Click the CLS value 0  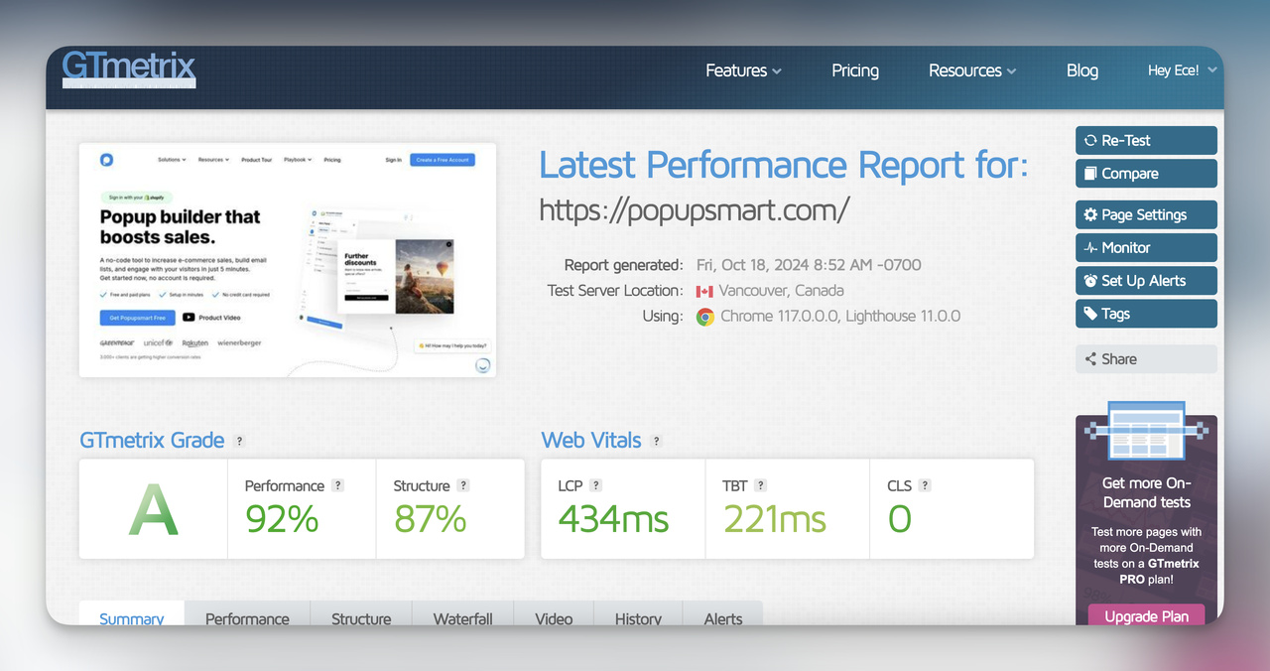point(899,519)
